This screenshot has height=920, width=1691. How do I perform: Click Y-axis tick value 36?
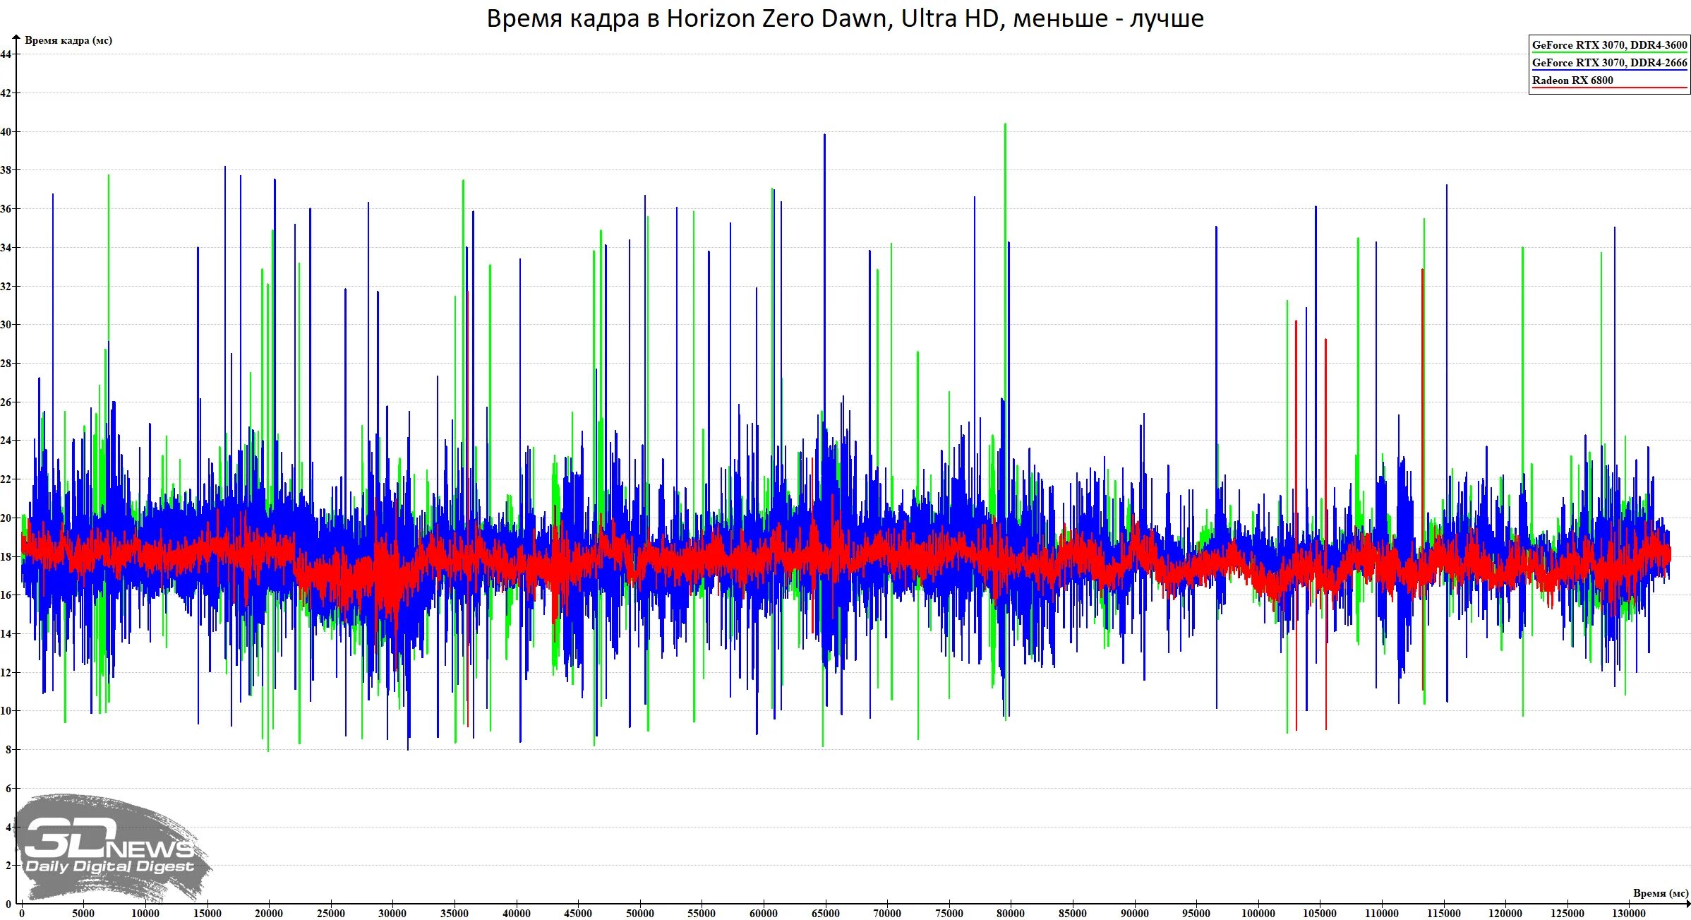tap(6, 209)
